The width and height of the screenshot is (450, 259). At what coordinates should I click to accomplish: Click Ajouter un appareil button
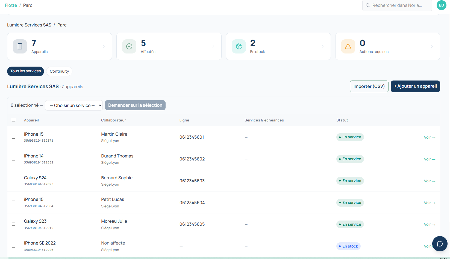pyautogui.click(x=415, y=86)
